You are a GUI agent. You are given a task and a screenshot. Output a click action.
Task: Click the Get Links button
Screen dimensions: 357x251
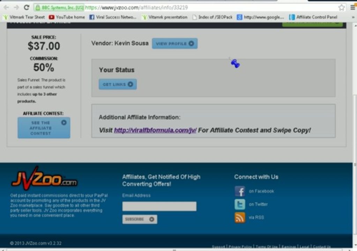point(118,84)
